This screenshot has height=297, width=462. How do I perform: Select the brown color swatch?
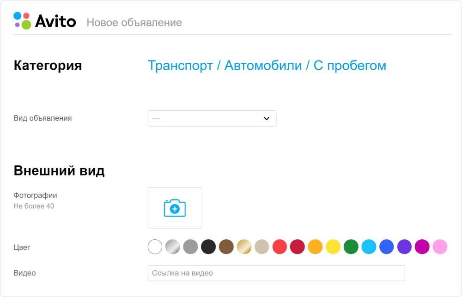pyautogui.click(x=226, y=247)
